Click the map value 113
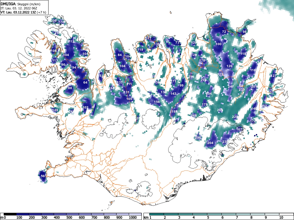294x220 pixels. (55, 61)
